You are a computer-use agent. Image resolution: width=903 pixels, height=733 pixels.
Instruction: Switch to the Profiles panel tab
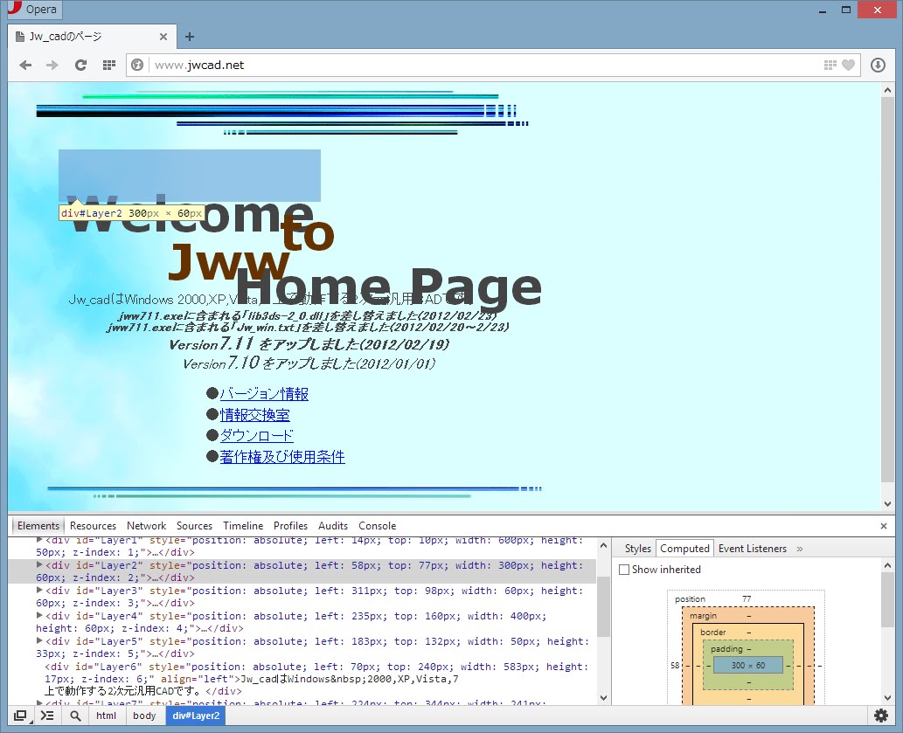pos(290,526)
